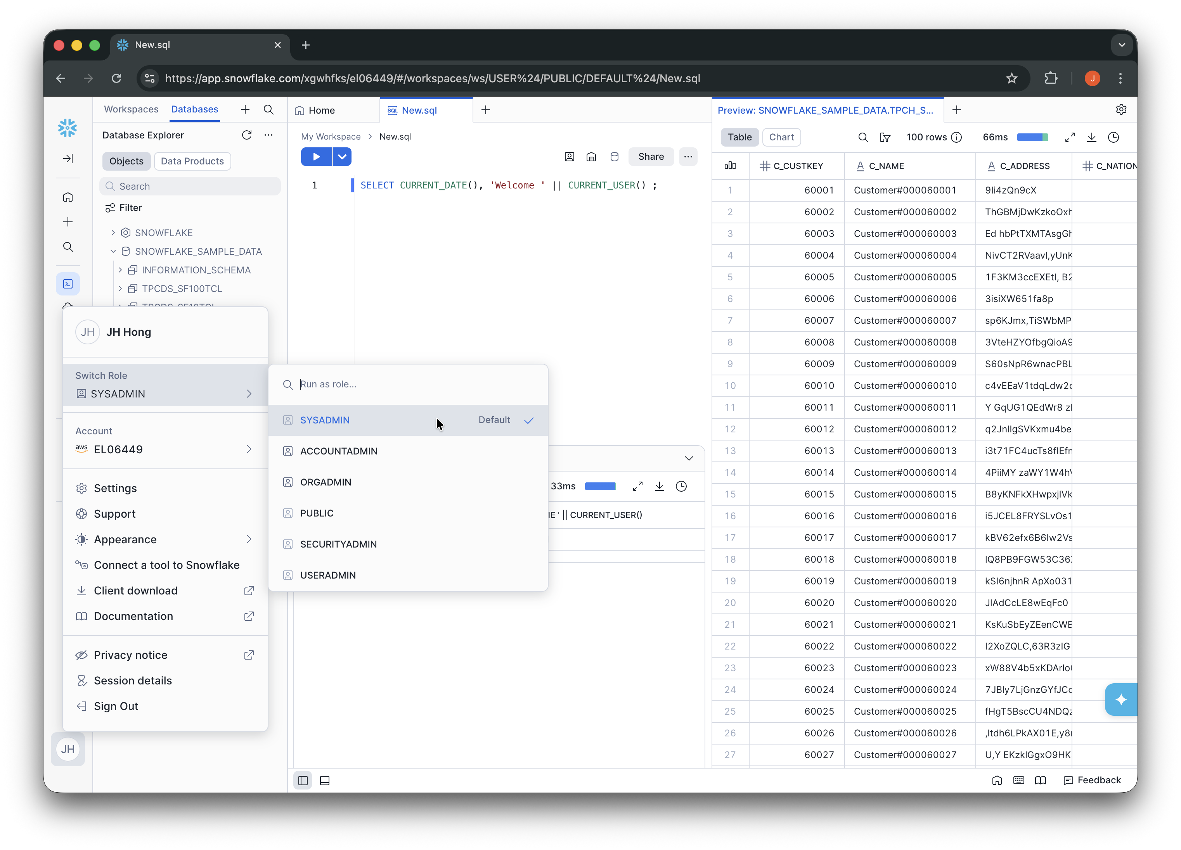This screenshot has width=1181, height=850.
Task: Open run options dropdown arrow
Action: pyautogui.click(x=342, y=157)
